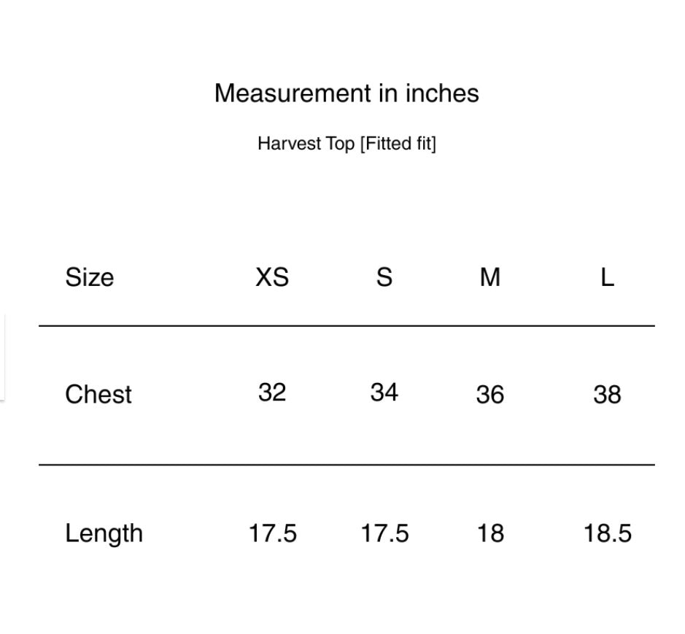The width and height of the screenshot is (685, 634).
Task: Click the divider line below Chest row
Action: click(x=347, y=464)
